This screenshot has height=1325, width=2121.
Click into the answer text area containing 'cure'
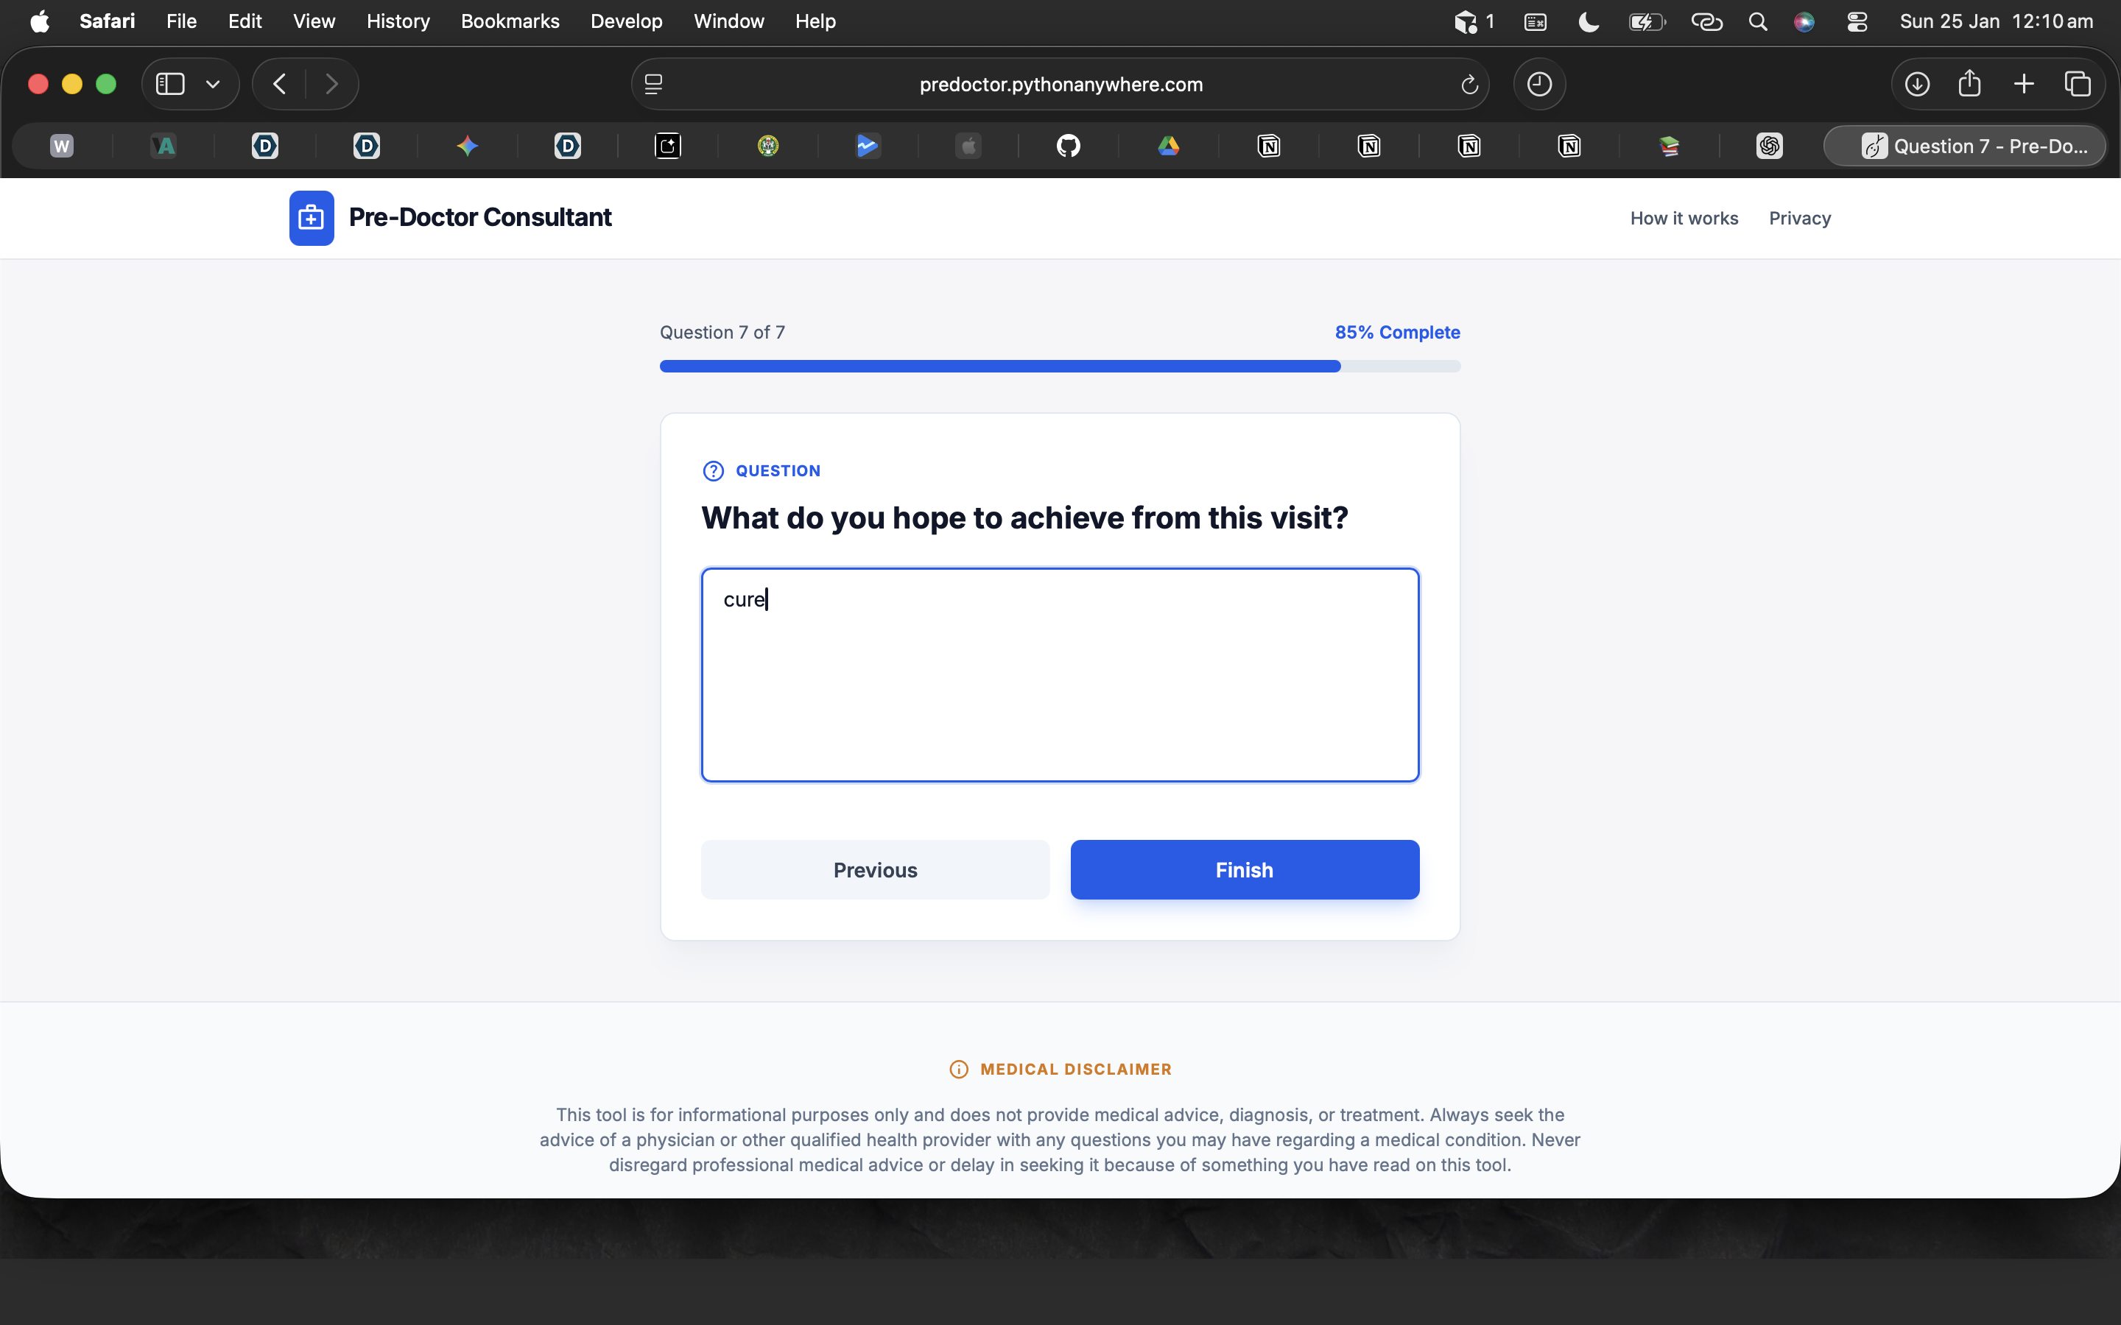[x=1060, y=675]
